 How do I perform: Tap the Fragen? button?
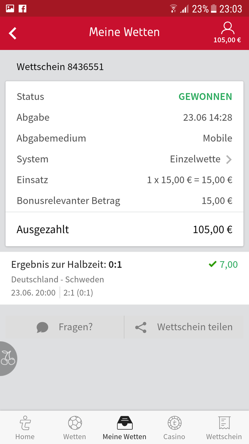65,327
